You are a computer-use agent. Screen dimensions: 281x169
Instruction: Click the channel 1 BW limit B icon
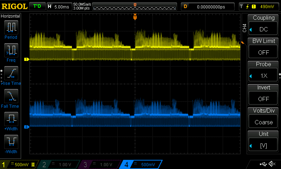coord(33,164)
